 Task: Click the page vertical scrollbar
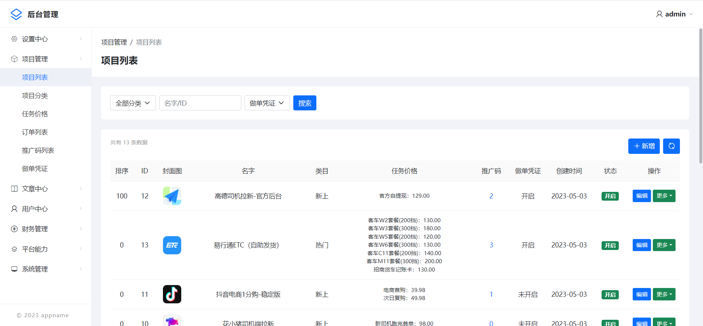[x=700, y=95]
